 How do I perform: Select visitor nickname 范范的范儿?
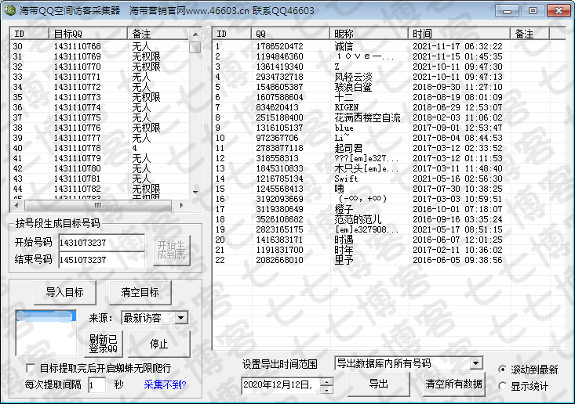pos(358,219)
